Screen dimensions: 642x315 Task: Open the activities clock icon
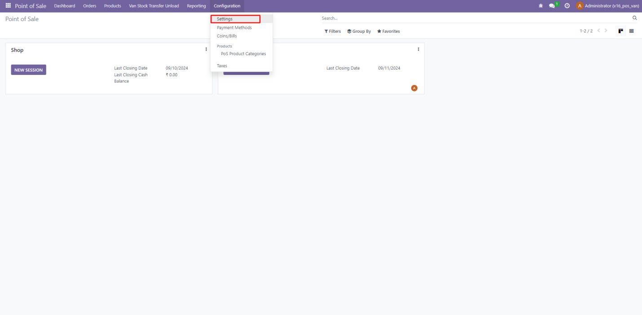[567, 6]
